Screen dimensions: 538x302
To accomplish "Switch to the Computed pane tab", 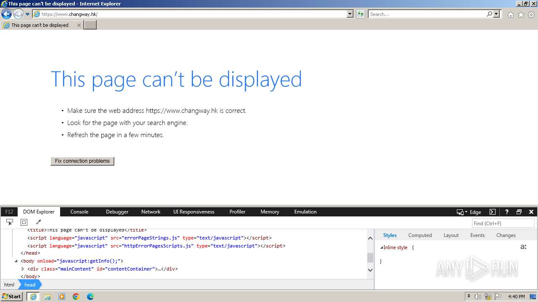I will tap(420, 235).
